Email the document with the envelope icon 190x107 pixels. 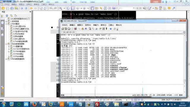(16, 8)
